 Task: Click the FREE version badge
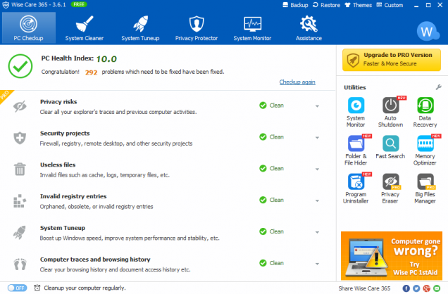coord(79,4)
